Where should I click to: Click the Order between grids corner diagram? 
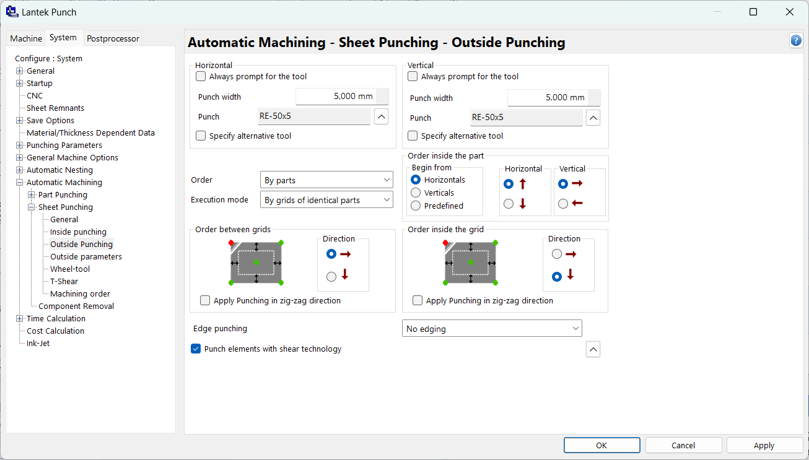(x=256, y=263)
